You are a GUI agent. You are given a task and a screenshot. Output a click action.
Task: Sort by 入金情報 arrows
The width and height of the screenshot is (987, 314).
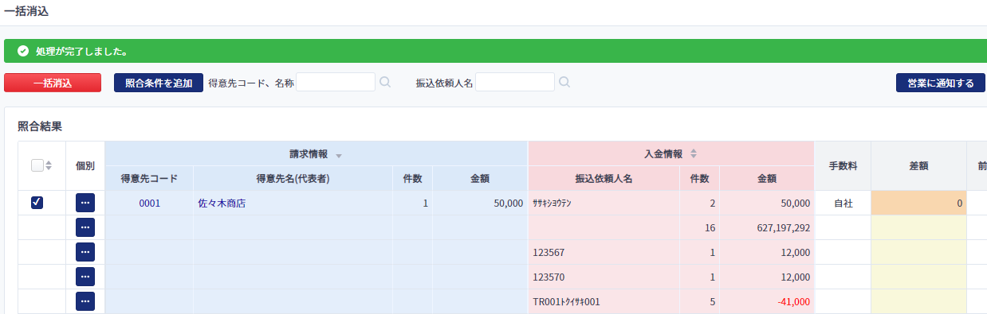click(x=694, y=153)
